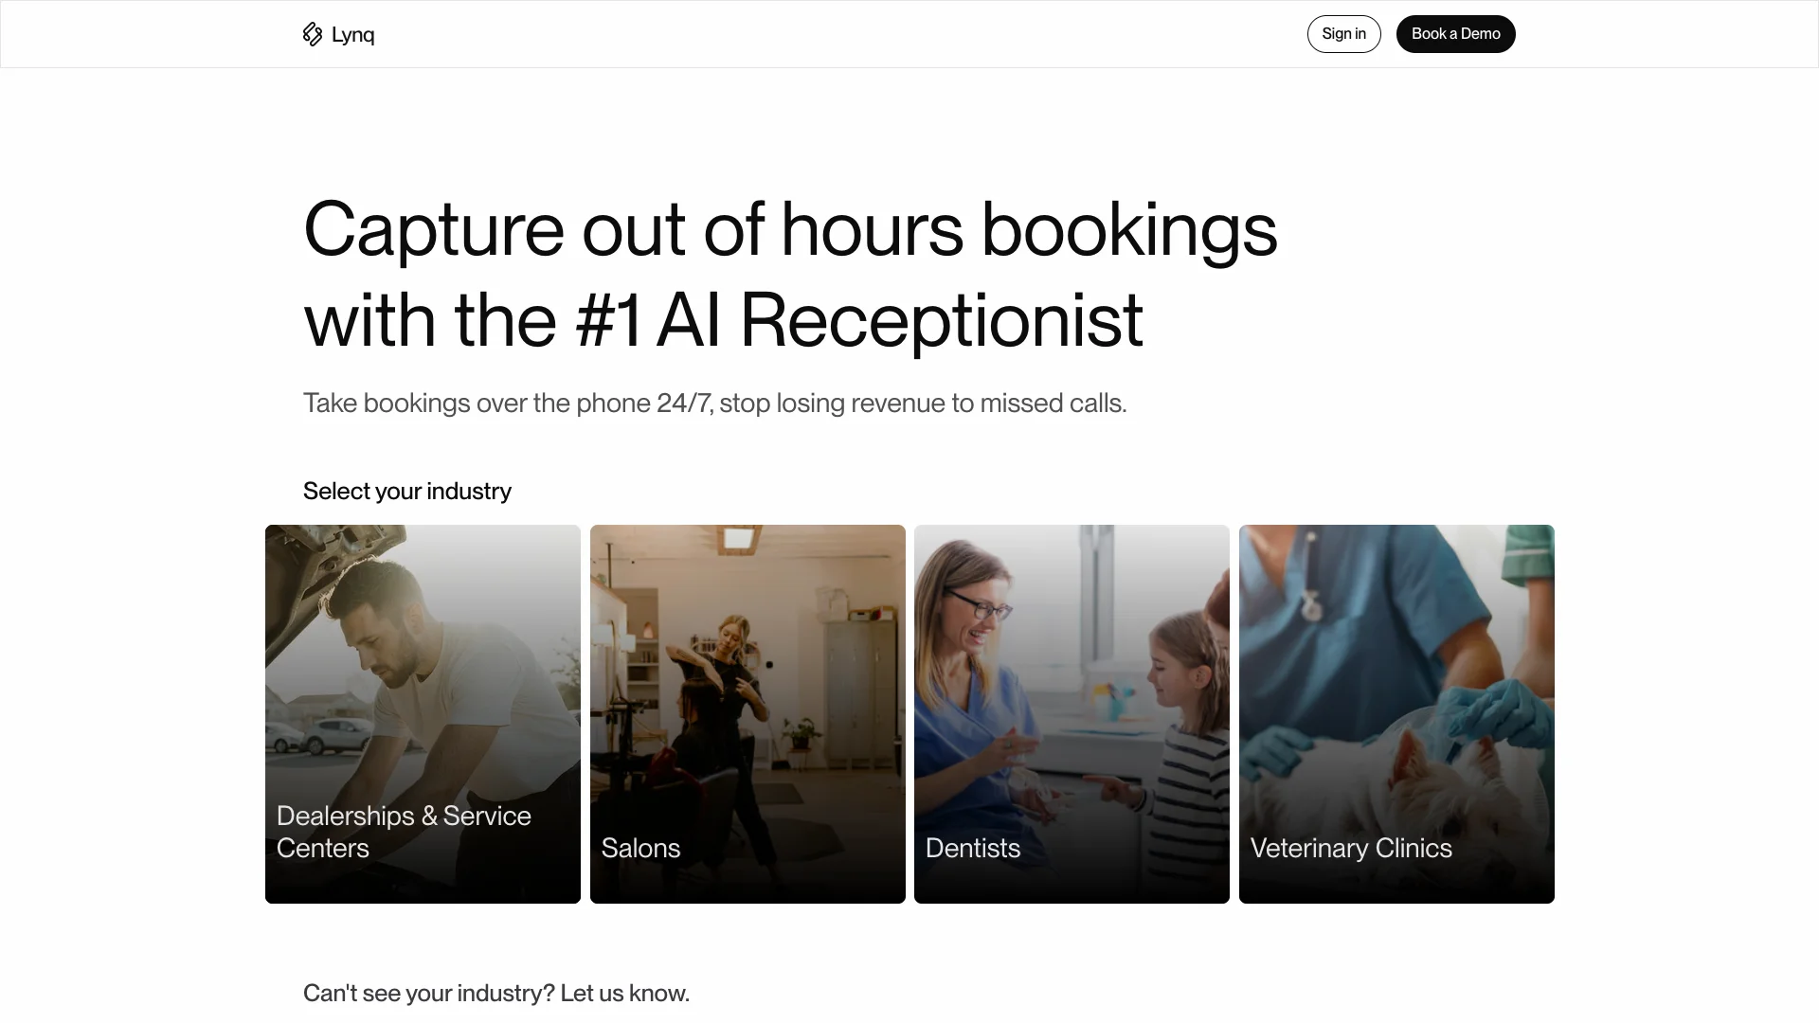Follow the "Let us know" link
Image resolution: width=1819 pixels, height=1023 pixels.
[x=624, y=993]
